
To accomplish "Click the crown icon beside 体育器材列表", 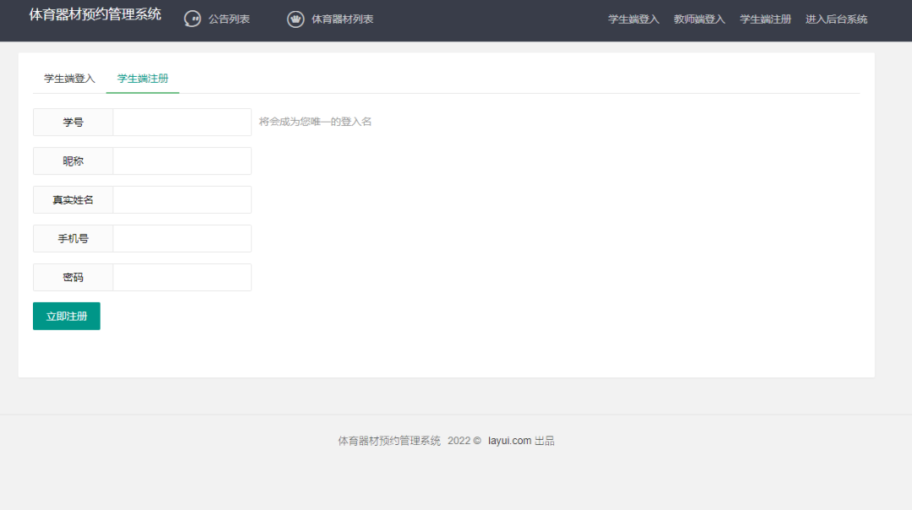I will [296, 19].
